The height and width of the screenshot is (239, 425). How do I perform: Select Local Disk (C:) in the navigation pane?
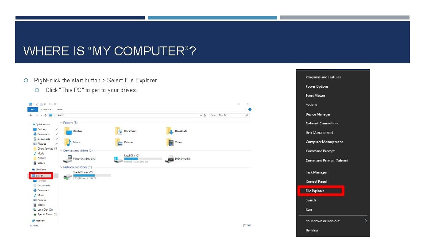43,209
